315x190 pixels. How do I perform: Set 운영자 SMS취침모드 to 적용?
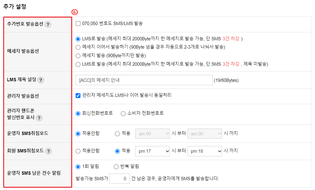pyautogui.click(x=117, y=134)
